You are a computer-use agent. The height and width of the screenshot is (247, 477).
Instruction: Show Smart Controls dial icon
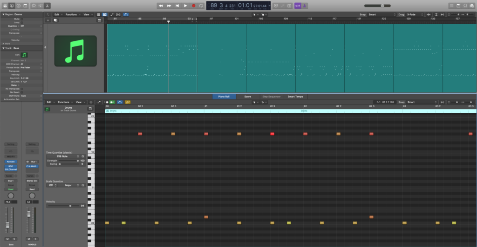click(34, 6)
